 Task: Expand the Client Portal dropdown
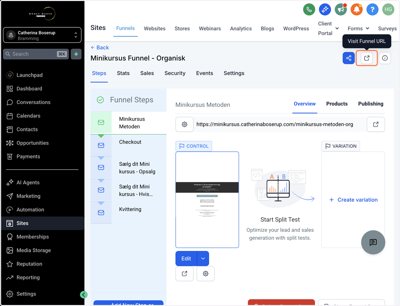[328, 28]
